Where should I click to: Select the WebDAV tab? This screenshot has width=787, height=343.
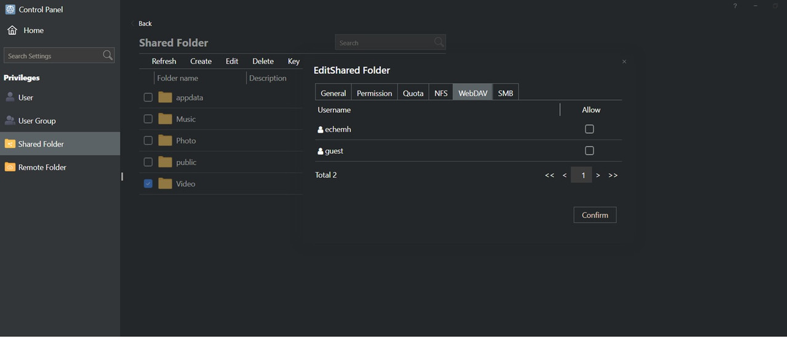473,92
